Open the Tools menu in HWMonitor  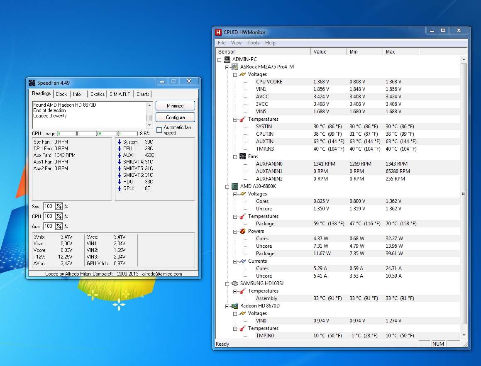point(254,43)
